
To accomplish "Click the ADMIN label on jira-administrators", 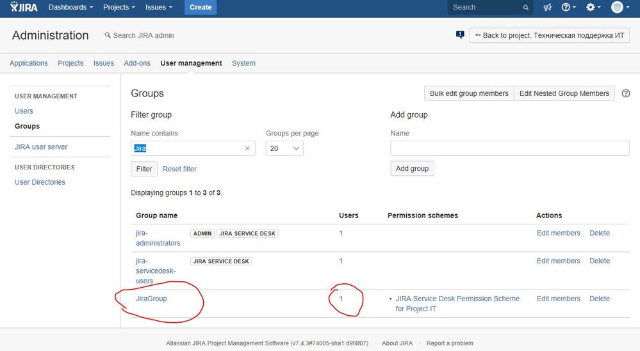I will click(x=202, y=233).
